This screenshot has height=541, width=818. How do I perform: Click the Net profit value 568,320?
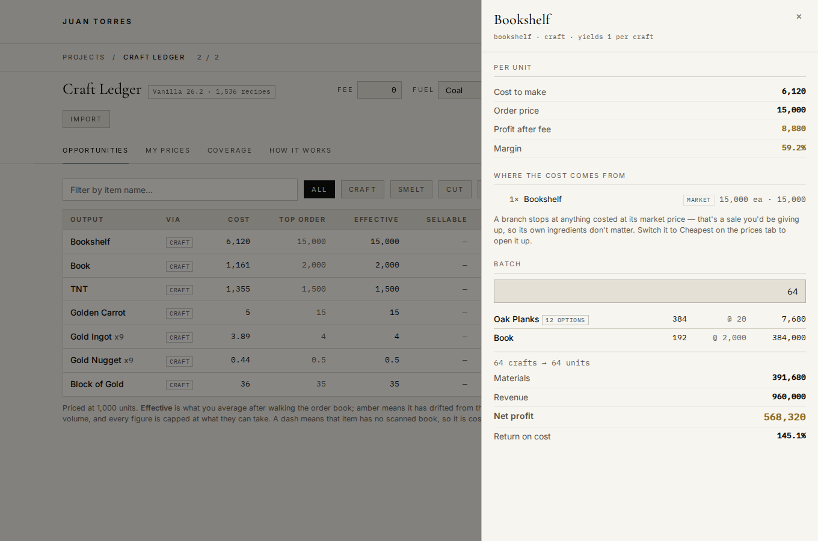tap(785, 417)
